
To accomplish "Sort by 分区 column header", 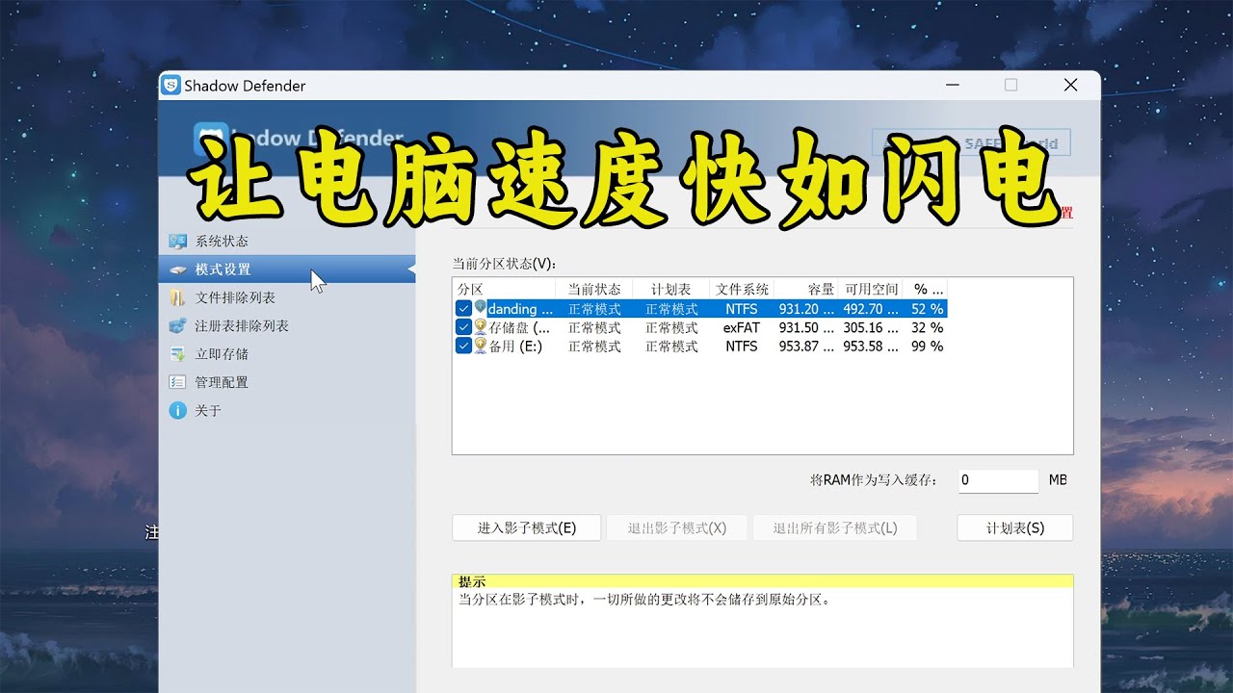I will (x=504, y=289).
